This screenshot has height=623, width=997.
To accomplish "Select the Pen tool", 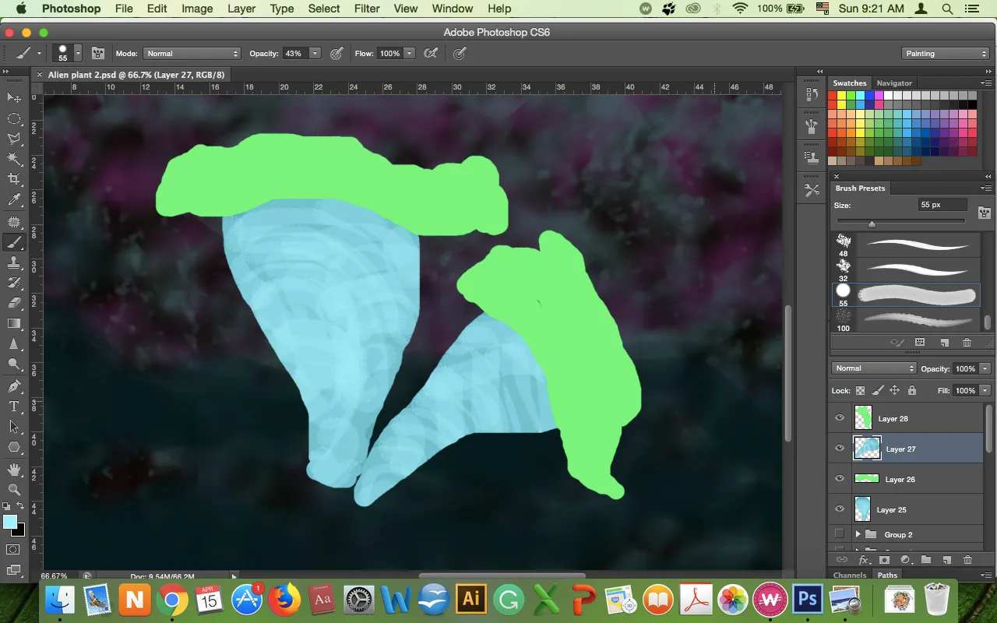I will 14,385.
